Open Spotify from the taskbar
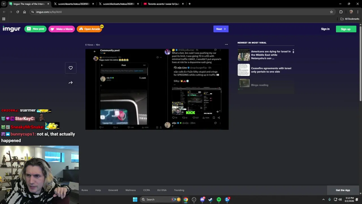362x204 pixels. [219, 199]
